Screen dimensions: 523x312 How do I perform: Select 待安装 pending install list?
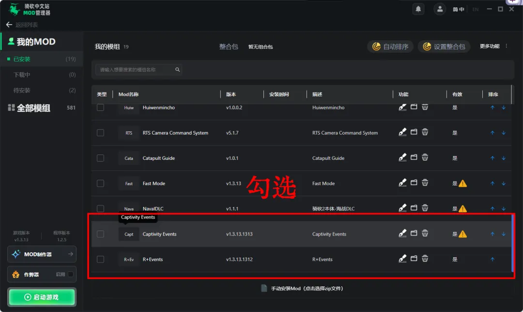[42, 91]
